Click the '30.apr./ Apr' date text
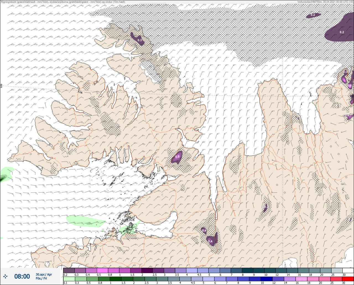Image resolution: width=354 pixels, height=285 pixels. click(x=44, y=274)
